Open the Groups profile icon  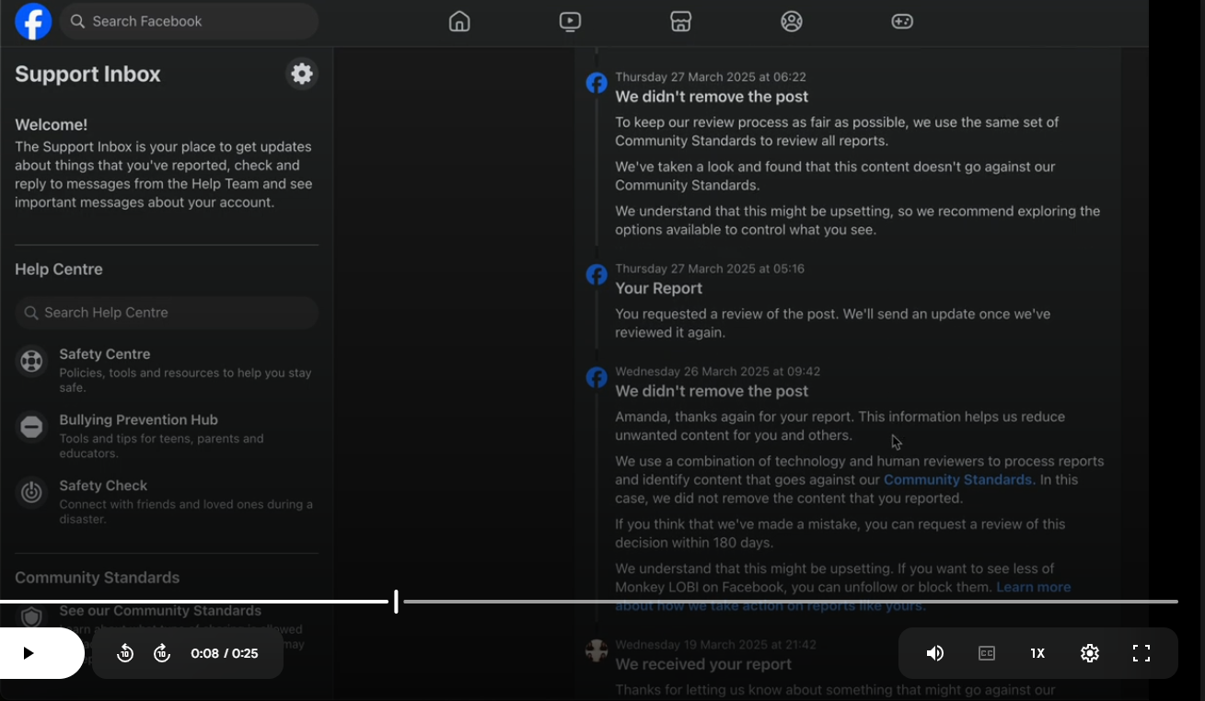792,21
